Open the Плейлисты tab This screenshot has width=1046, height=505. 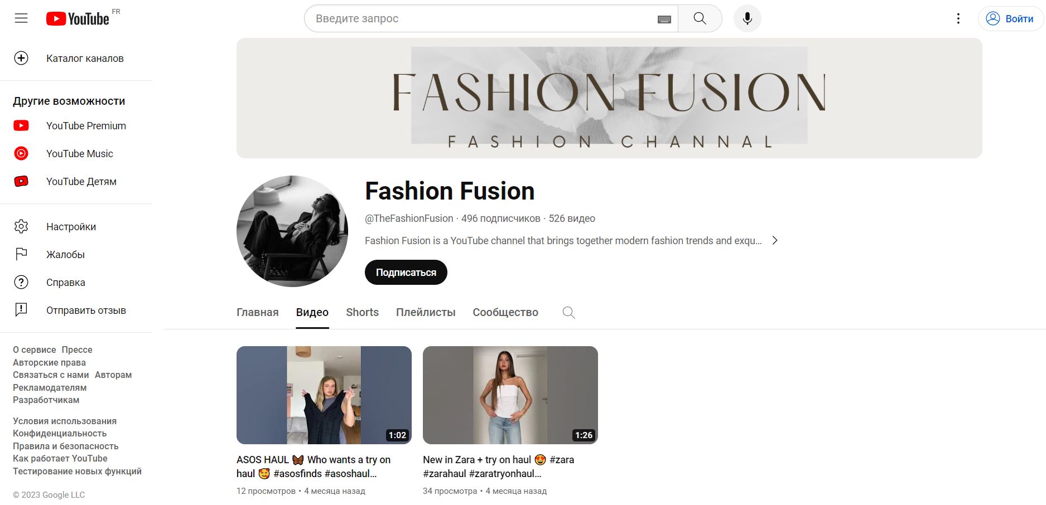(425, 313)
